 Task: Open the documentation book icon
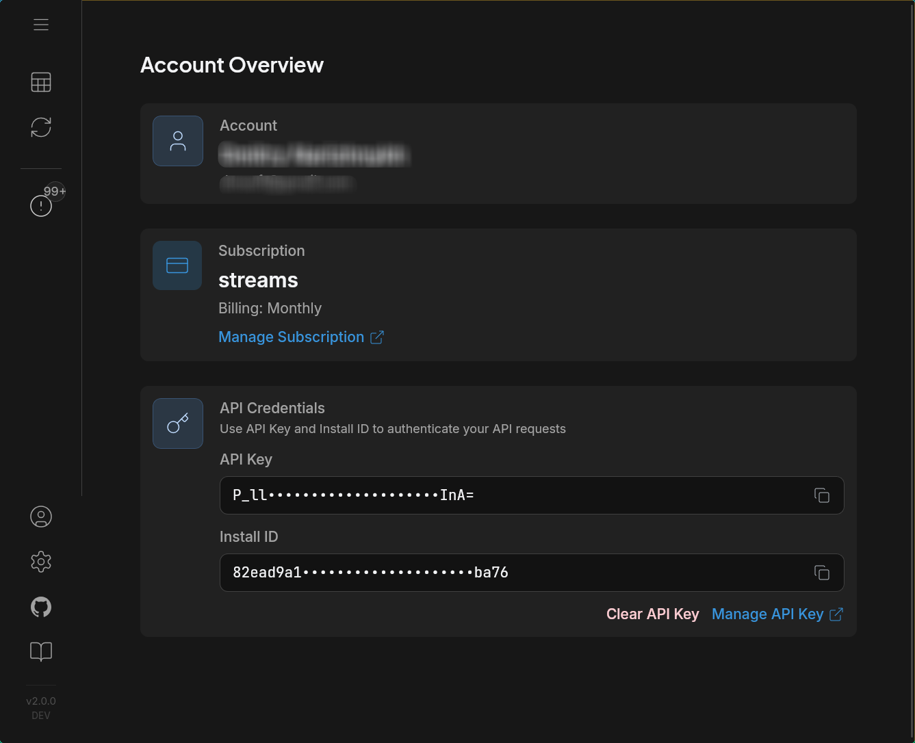click(41, 651)
